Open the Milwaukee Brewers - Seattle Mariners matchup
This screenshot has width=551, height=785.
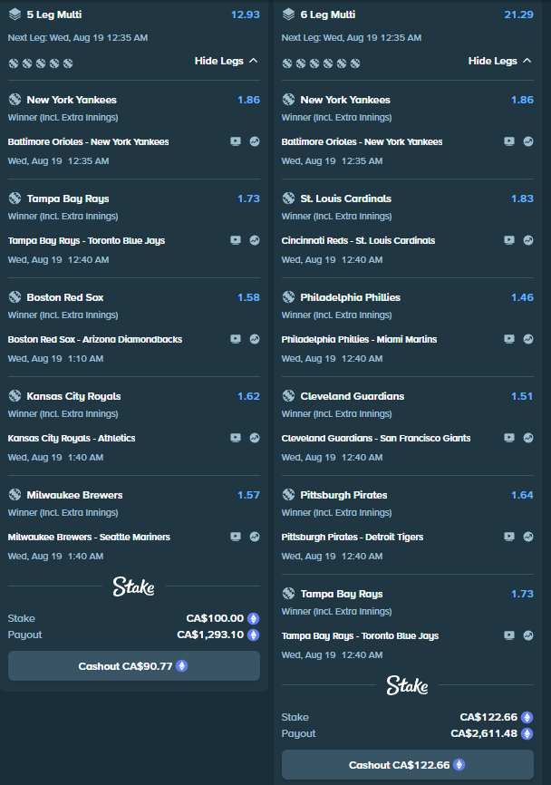tap(89, 537)
